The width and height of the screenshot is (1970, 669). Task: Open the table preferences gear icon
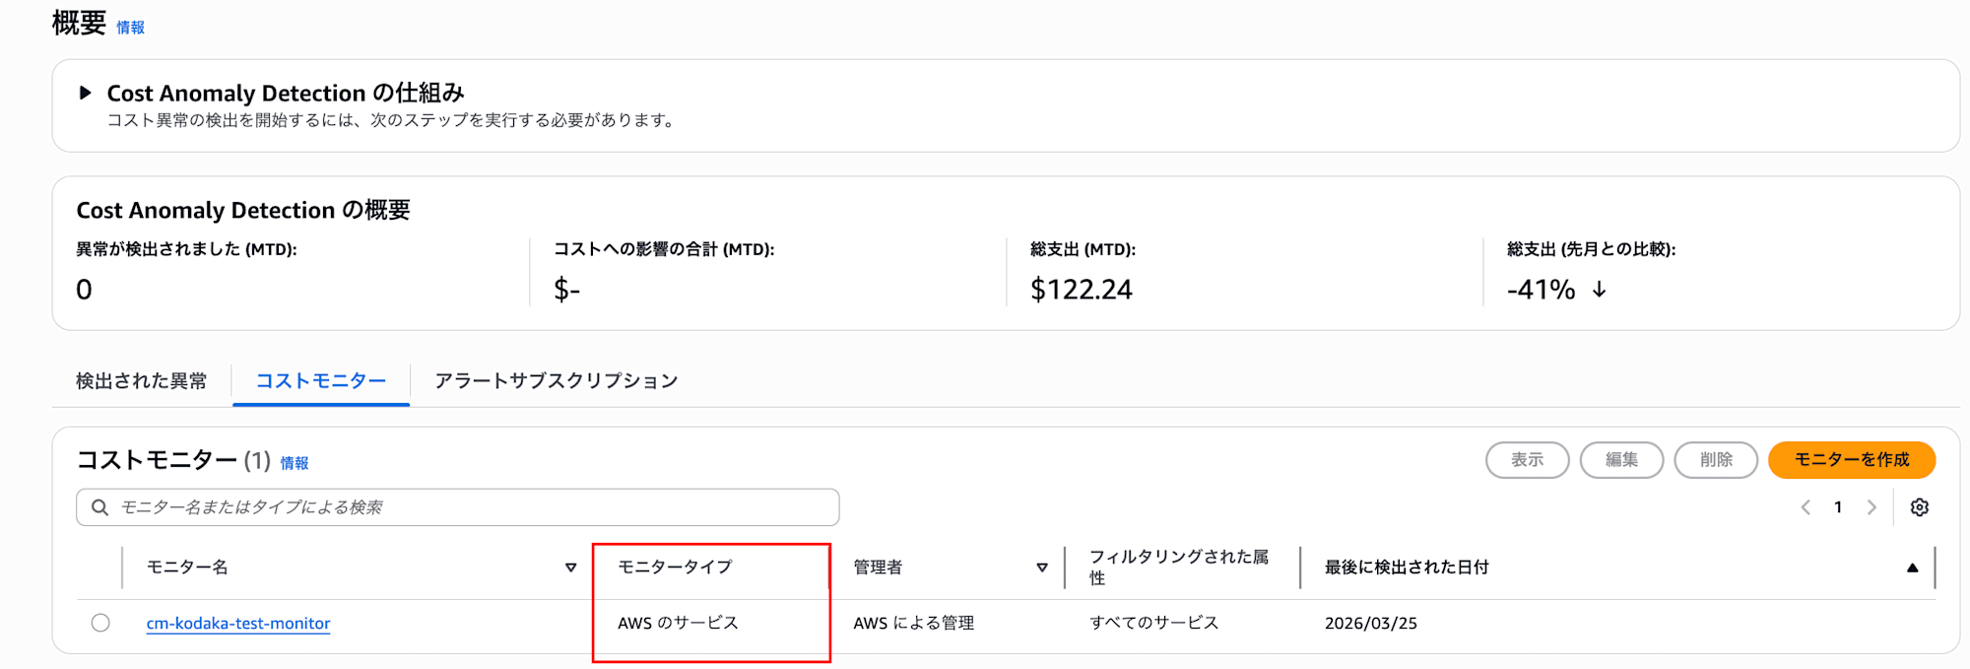coord(1920,506)
